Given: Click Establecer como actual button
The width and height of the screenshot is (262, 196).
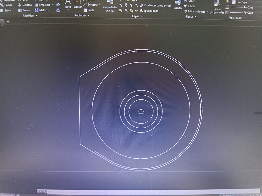Looking at the screenshot, I should click(x=155, y=6).
